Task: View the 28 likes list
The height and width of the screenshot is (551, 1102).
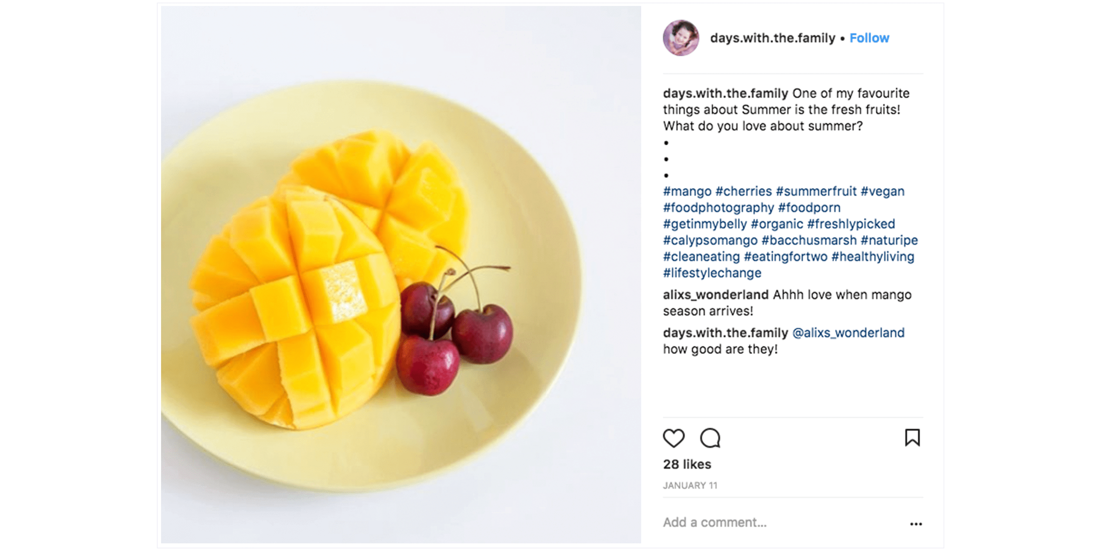Action: [687, 464]
